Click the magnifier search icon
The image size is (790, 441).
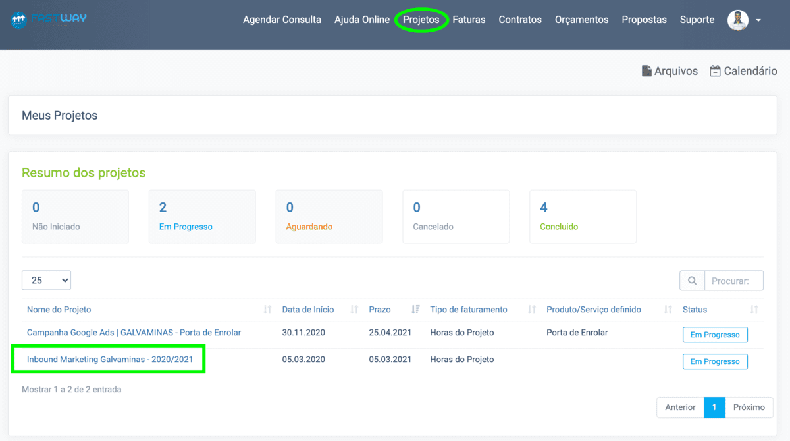692,281
